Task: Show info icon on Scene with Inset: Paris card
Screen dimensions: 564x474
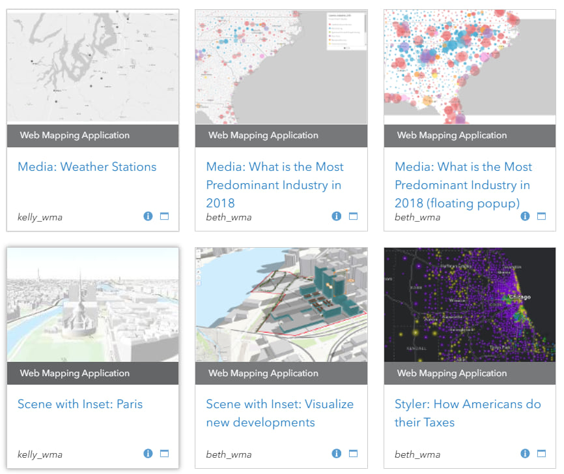Action: [148, 454]
